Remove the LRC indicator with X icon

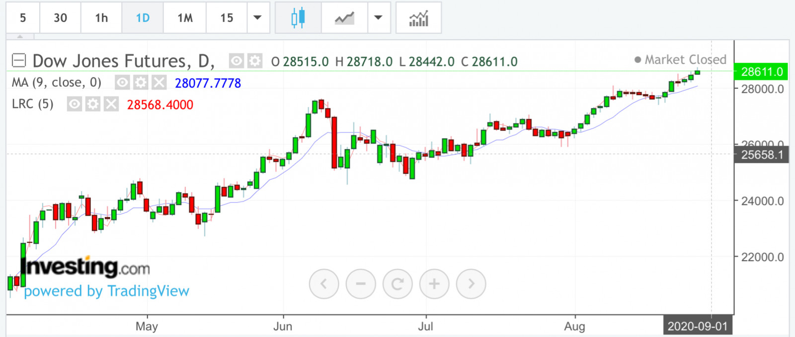111,104
